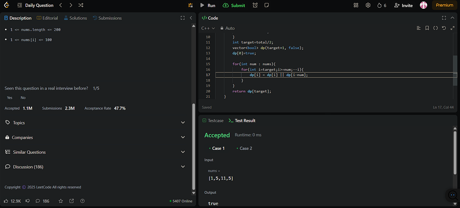This screenshot has height=208, width=460.
Task: Click the Acceptance Rate 47.7% text
Action: point(105,108)
